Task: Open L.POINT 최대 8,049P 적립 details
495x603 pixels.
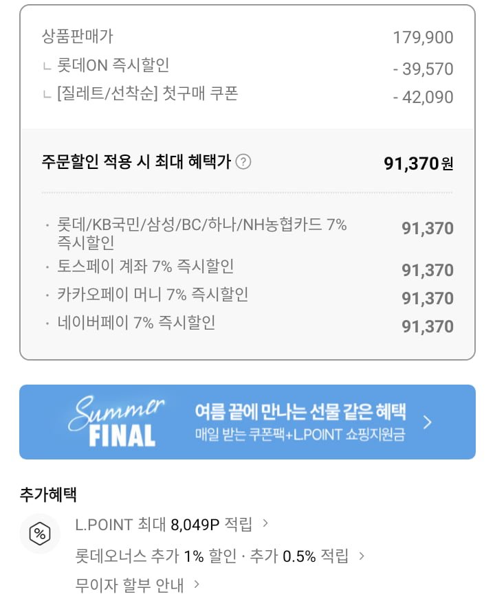Action: [x=164, y=525]
